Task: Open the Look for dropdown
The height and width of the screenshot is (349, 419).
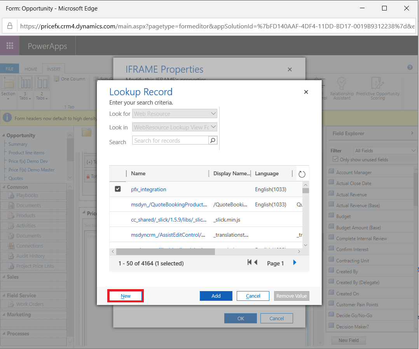Action: coord(175,114)
